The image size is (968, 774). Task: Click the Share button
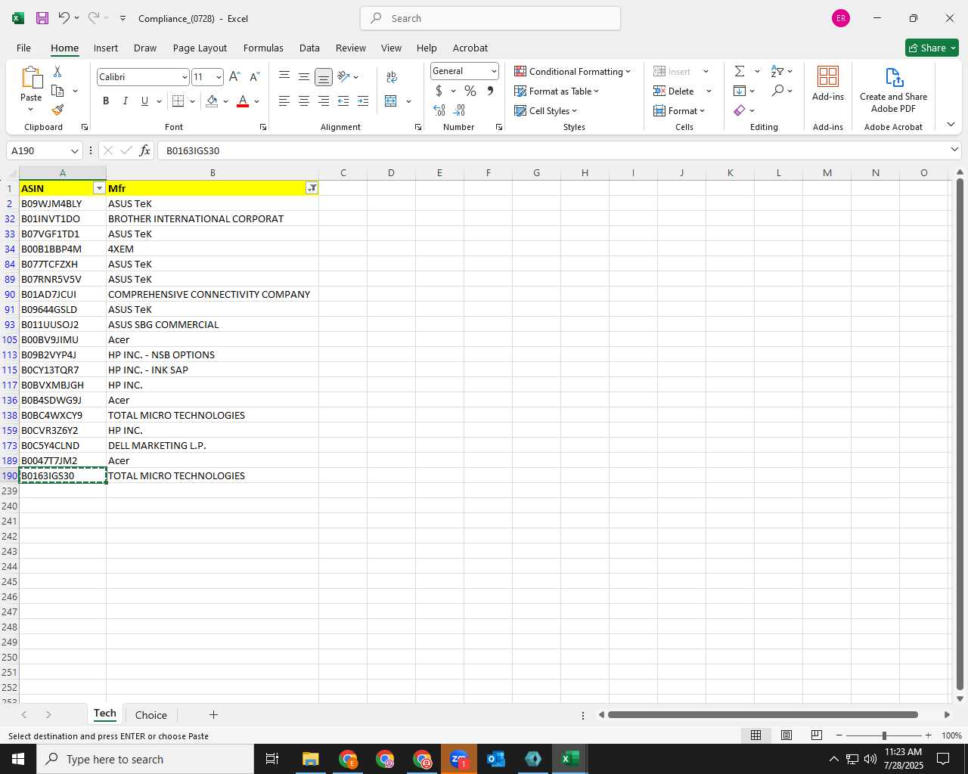pos(932,48)
